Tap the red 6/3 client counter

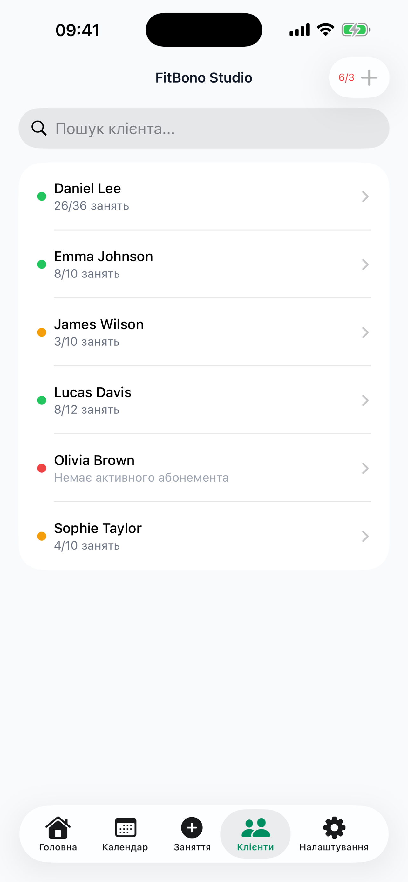pos(346,78)
